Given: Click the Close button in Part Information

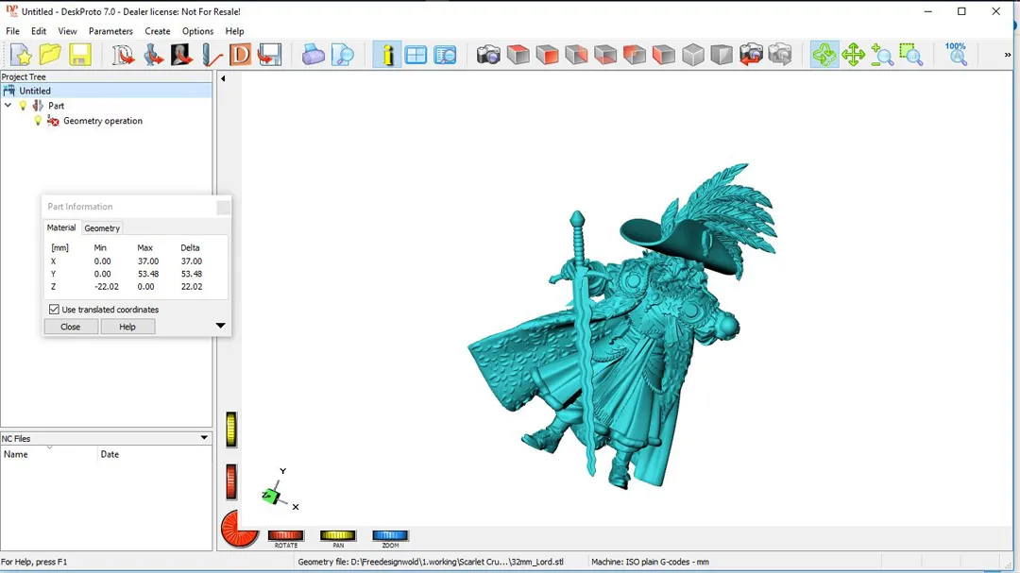Looking at the screenshot, I should coord(71,327).
